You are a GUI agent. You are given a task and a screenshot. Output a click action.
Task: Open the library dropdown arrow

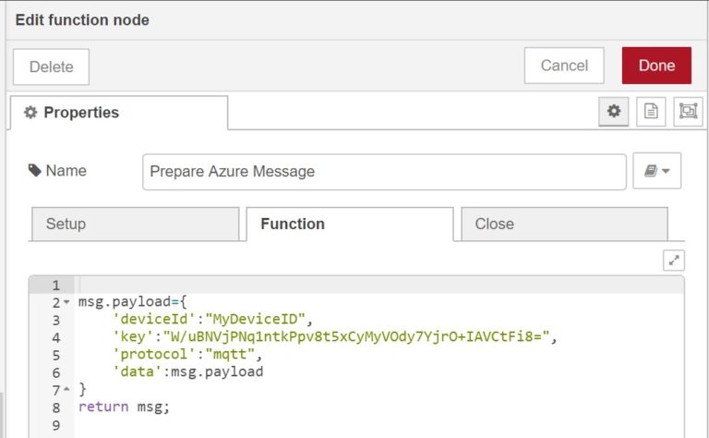click(667, 171)
